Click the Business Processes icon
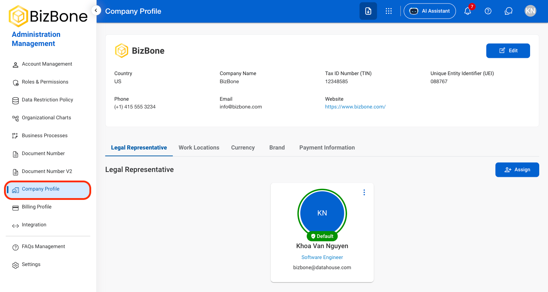Image resolution: width=548 pixels, height=292 pixels. (15, 136)
